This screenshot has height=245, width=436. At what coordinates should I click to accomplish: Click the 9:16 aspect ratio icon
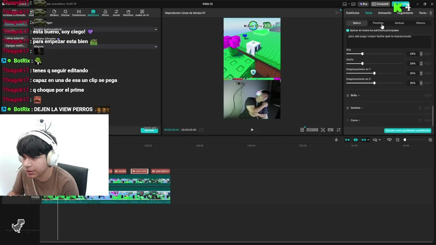point(330,130)
